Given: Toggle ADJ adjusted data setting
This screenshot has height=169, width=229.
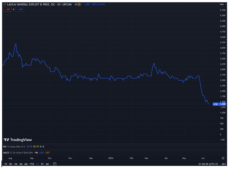Looking at the screenshot, I should pos(224,164).
